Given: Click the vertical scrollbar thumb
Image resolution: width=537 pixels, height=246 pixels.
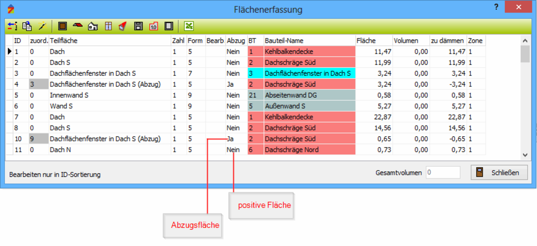Looking at the screenshot, I should point(525,53).
